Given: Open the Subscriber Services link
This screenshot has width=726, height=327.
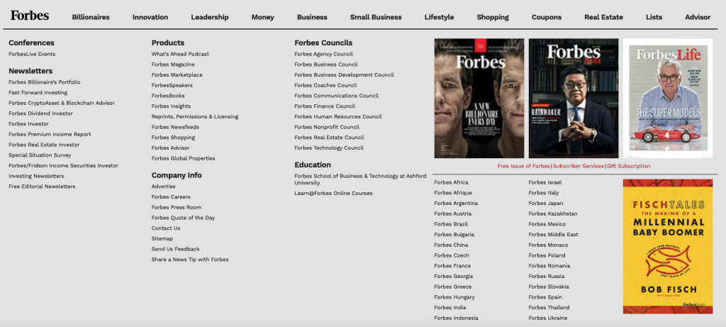Looking at the screenshot, I should tap(579, 166).
